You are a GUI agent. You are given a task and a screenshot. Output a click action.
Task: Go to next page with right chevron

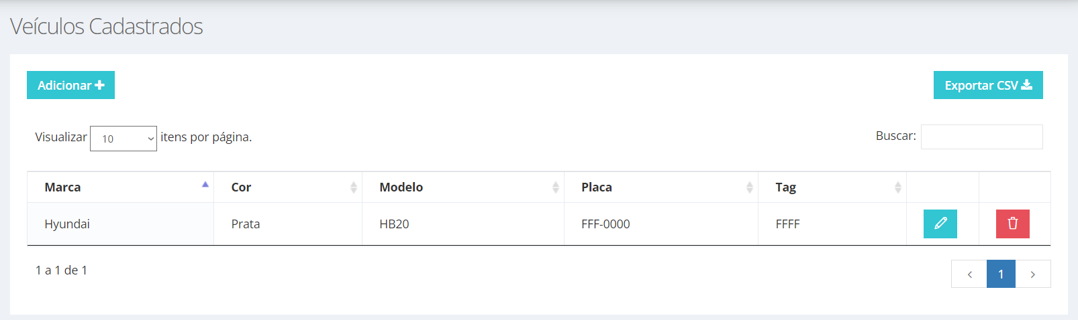(1033, 274)
